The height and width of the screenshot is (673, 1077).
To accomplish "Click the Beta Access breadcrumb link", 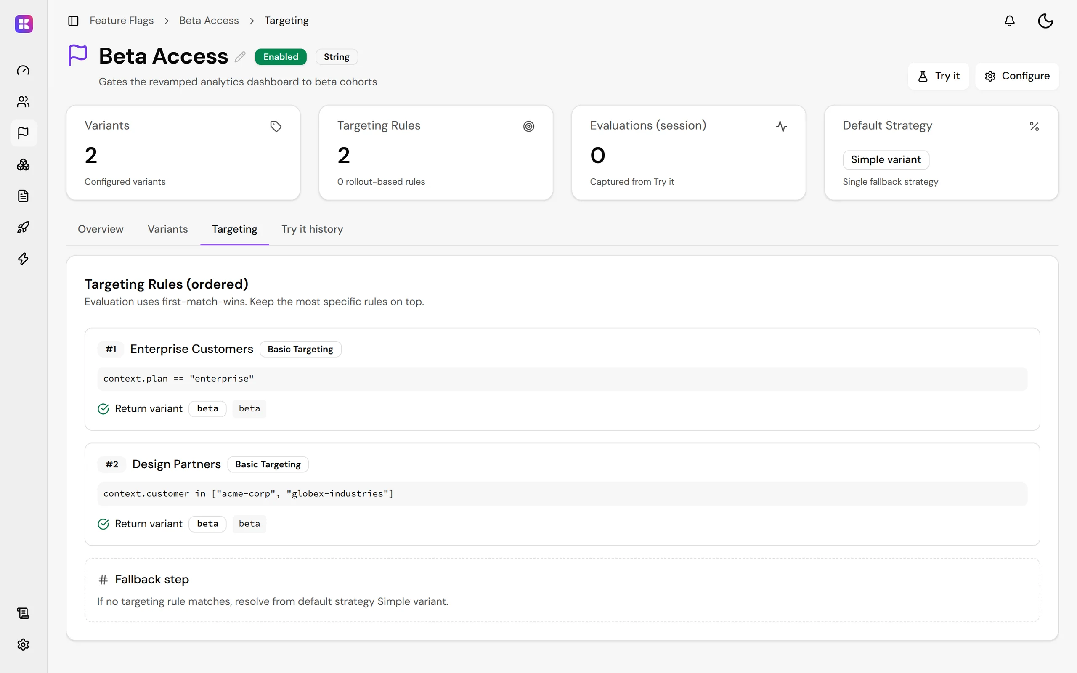I will point(209,21).
